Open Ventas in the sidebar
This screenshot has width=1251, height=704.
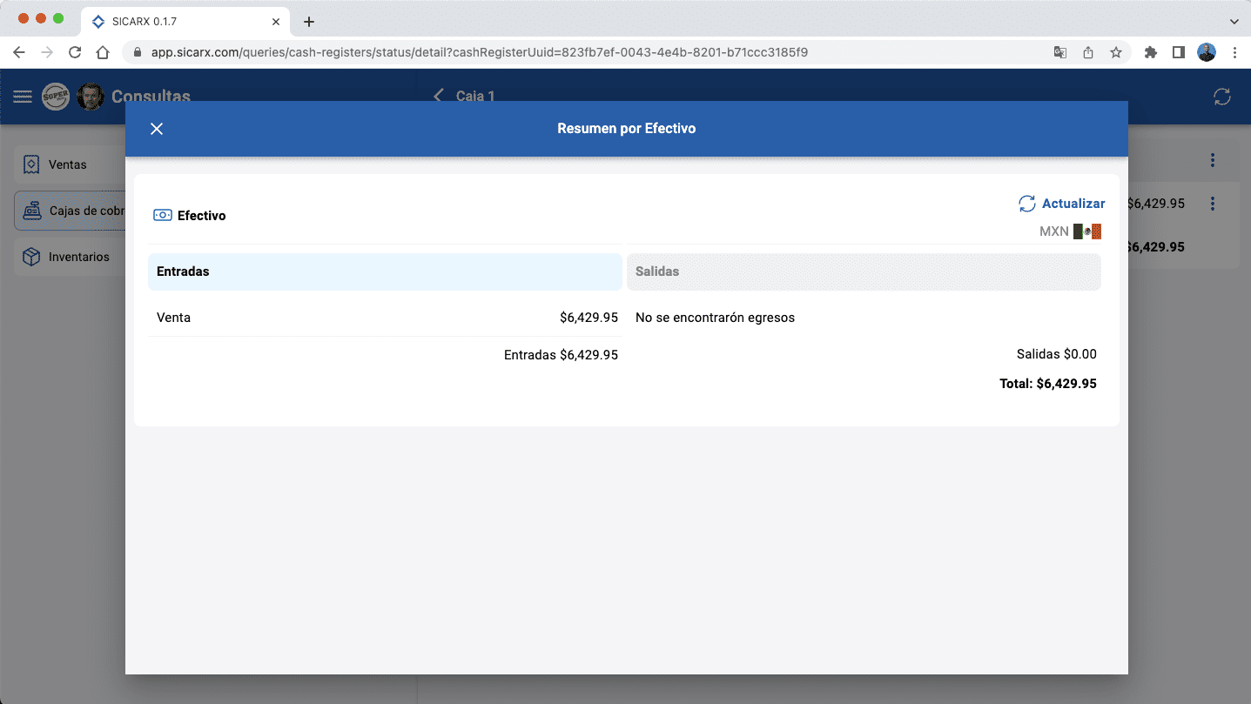(x=68, y=164)
